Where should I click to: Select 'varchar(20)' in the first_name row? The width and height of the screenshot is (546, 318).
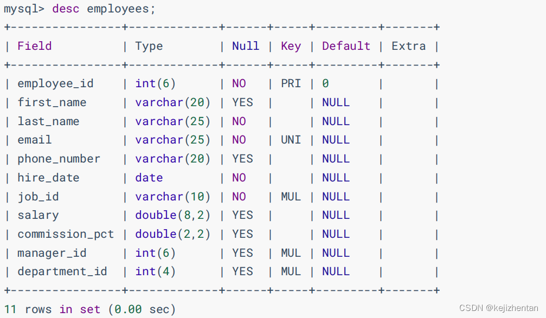(x=173, y=102)
